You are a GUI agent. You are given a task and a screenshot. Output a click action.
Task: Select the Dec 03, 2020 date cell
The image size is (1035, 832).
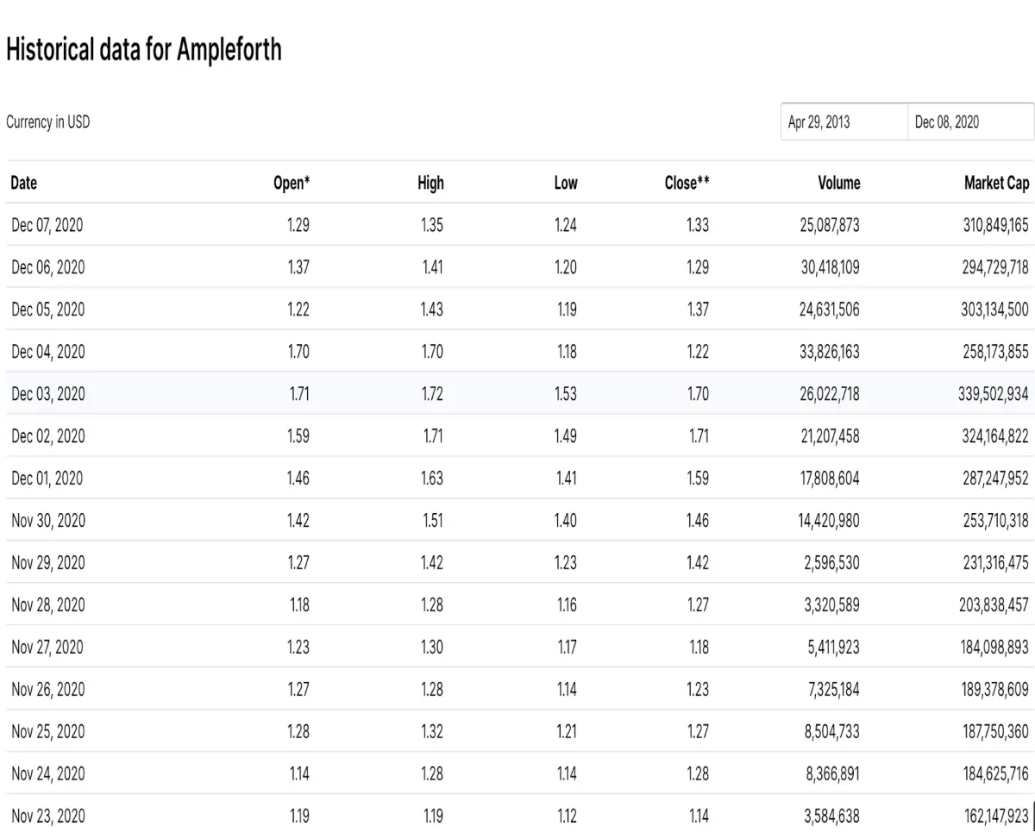(47, 394)
